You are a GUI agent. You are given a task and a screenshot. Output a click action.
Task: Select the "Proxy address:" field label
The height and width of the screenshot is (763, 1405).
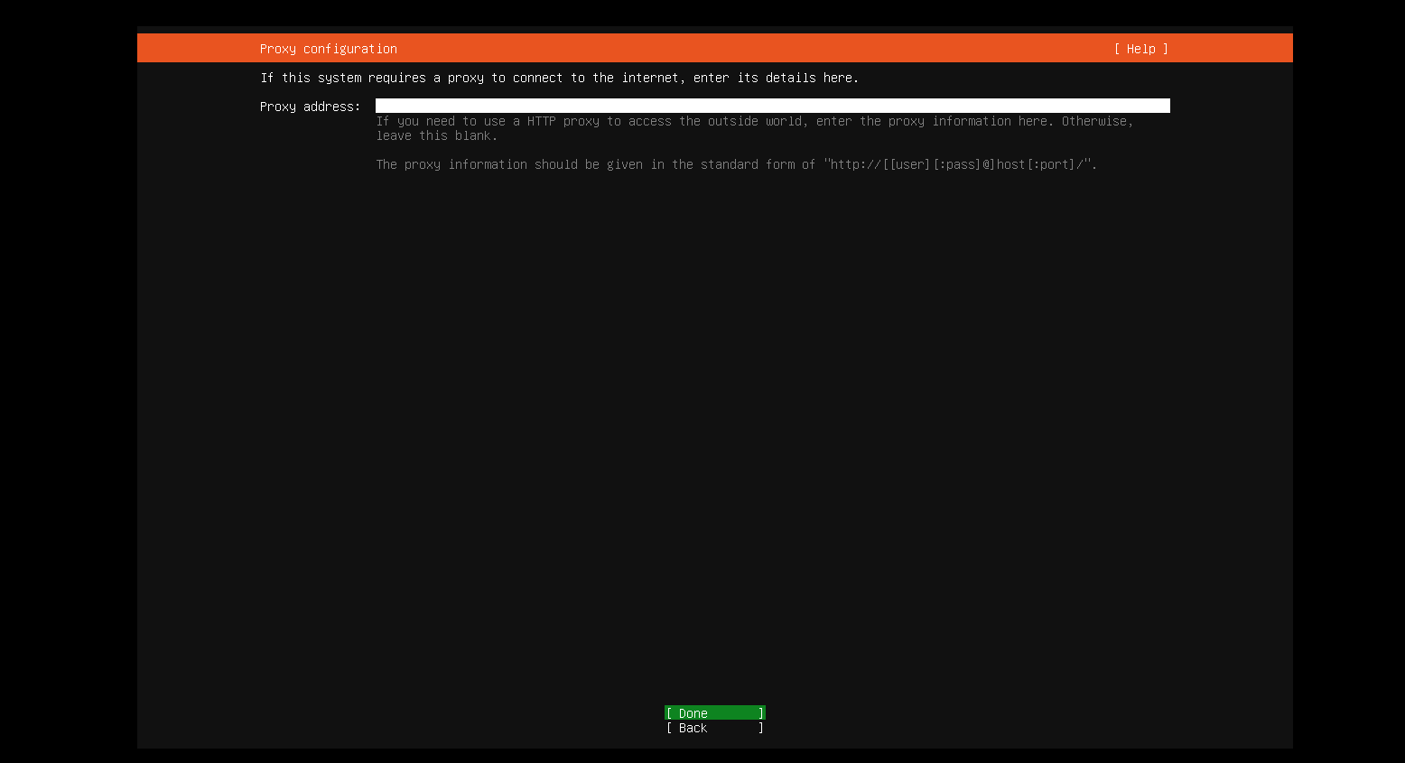310,107
